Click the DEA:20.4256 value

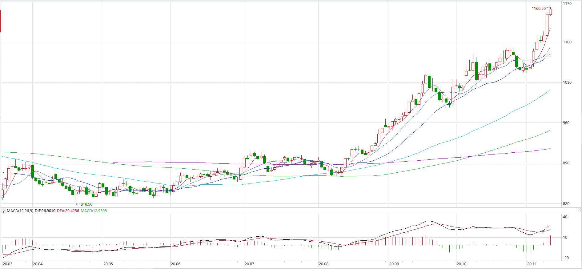click(x=68, y=211)
